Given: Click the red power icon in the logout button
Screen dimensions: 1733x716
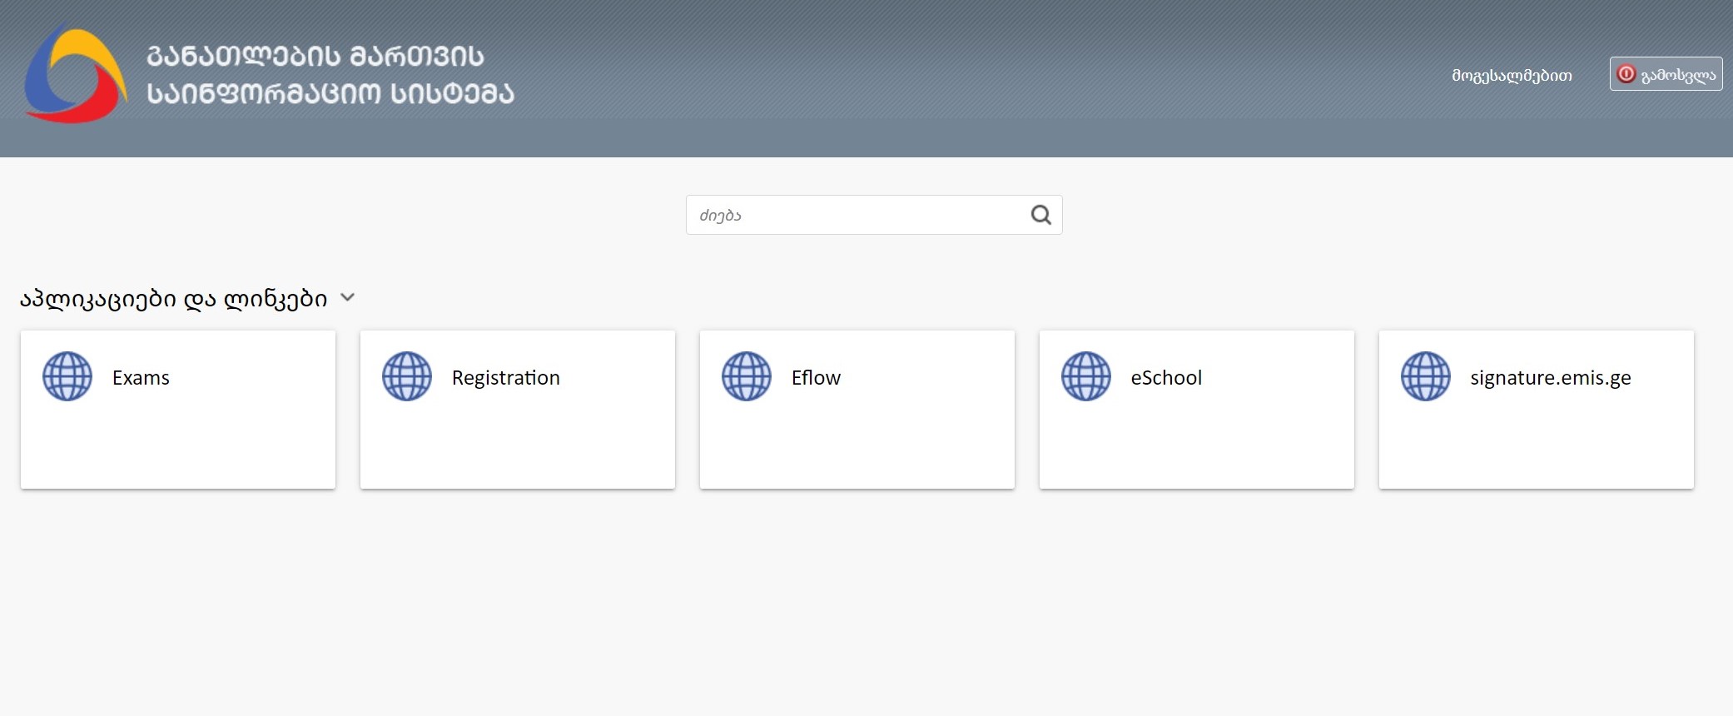Looking at the screenshot, I should coord(1626,74).
